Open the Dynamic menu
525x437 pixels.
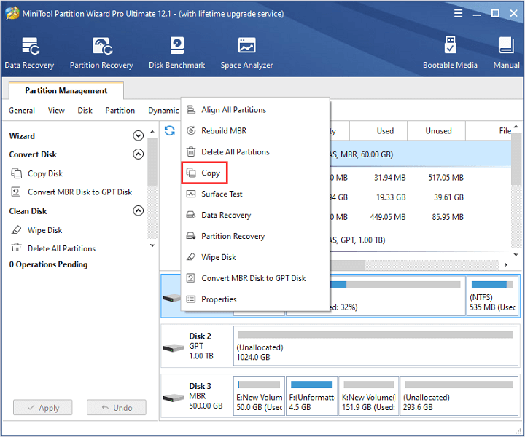tap(164, 110)
